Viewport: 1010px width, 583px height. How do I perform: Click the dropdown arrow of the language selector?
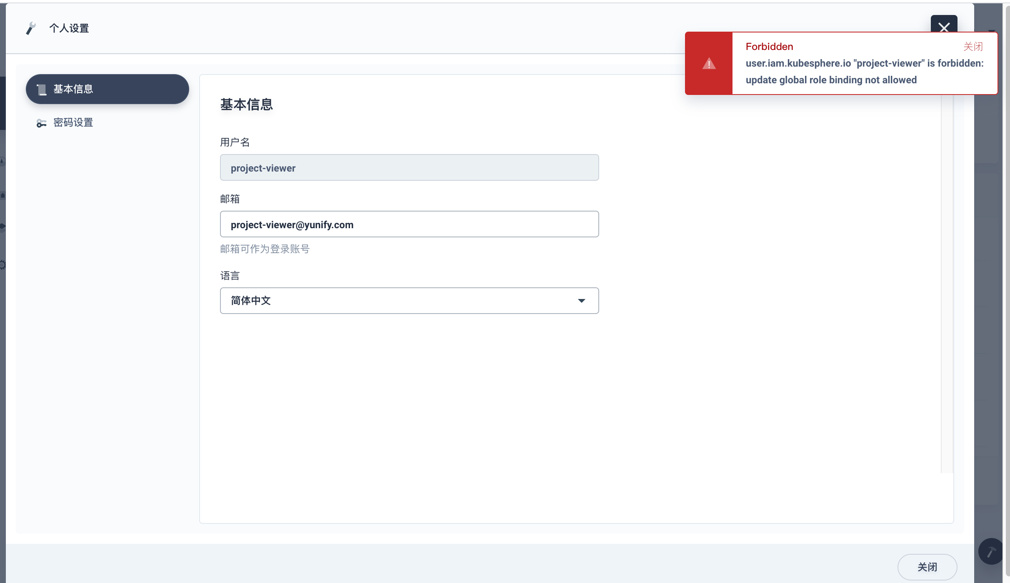582,301
